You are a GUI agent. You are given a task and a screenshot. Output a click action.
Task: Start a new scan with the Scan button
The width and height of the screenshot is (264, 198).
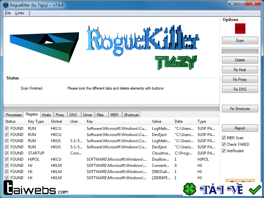pyautogui.click(x=240, y=40)
